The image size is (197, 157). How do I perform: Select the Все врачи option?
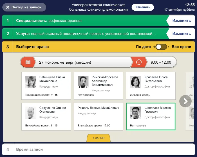coord(181,47)
